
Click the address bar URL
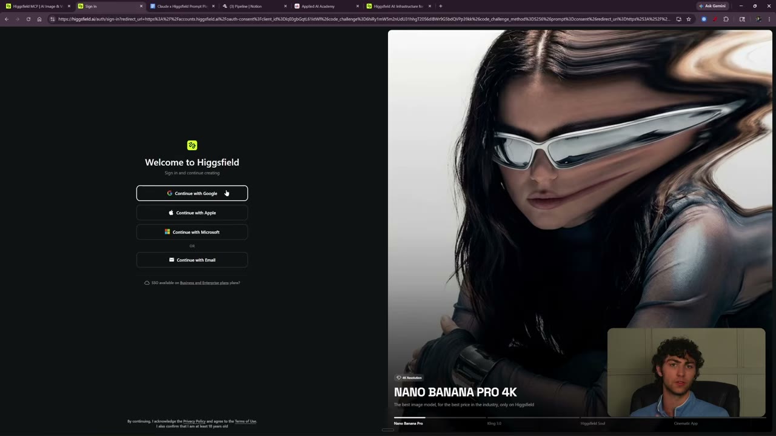click(364, 19)
